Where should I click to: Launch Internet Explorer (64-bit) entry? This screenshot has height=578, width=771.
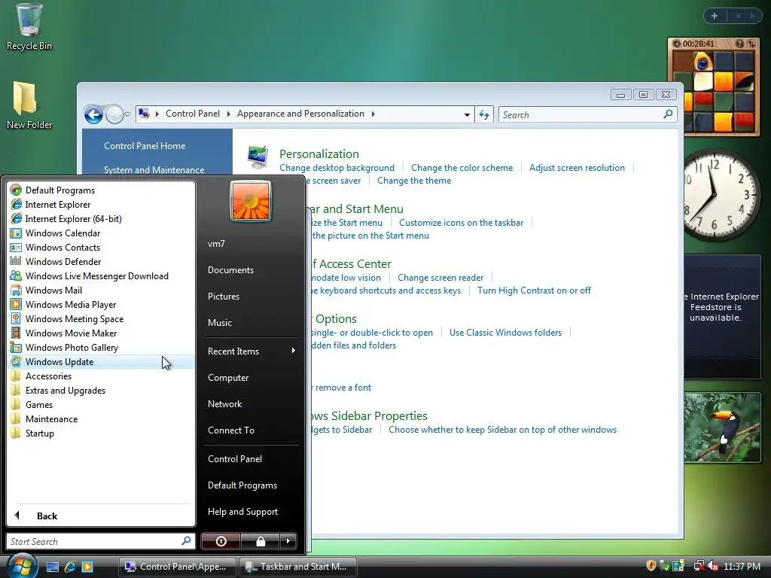coord(73,219)
